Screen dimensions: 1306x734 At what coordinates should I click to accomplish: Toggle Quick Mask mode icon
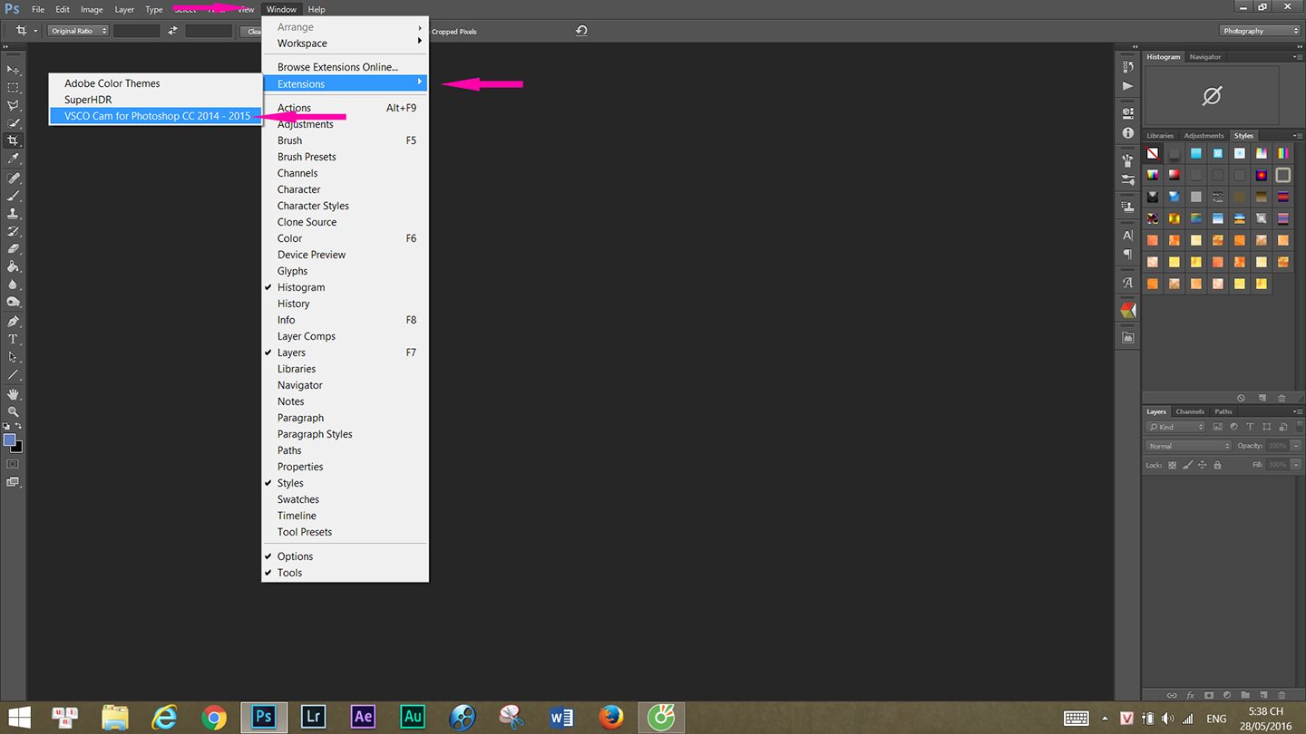[13, 464]
